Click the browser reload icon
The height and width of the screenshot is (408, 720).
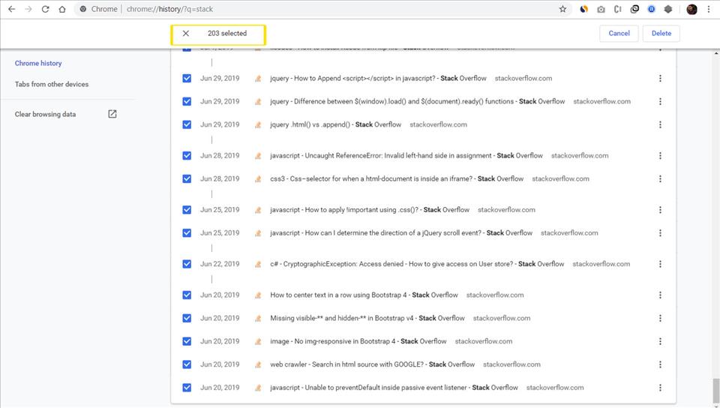[x=45, y=9]
